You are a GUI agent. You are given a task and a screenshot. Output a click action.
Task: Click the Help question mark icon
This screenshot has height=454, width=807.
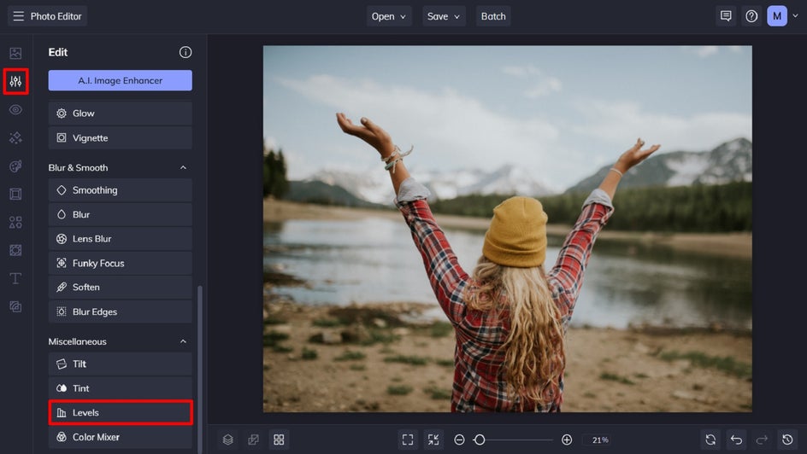[x=751, y=16]
